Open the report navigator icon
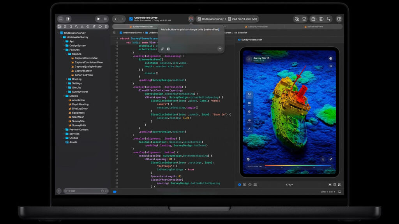 point(106,26)
